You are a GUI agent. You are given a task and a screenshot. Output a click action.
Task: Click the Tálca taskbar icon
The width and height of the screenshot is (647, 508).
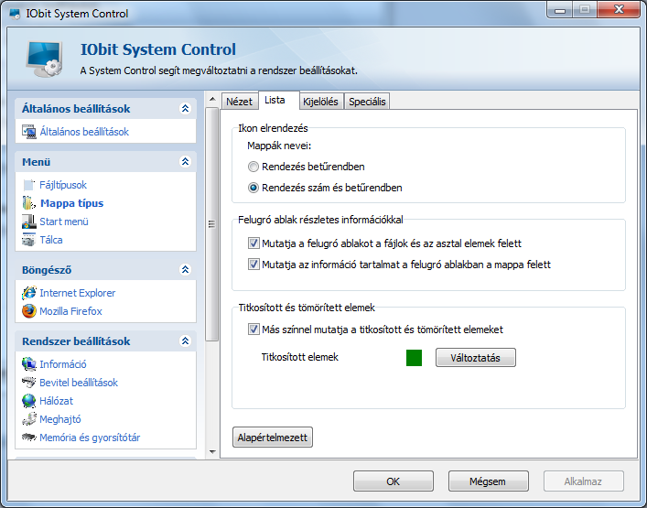pos(29,240)
